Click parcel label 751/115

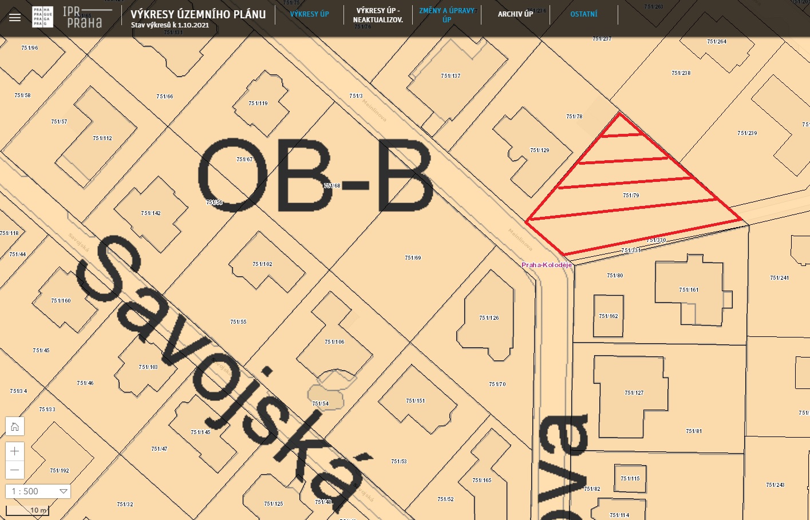click(630, 479)
